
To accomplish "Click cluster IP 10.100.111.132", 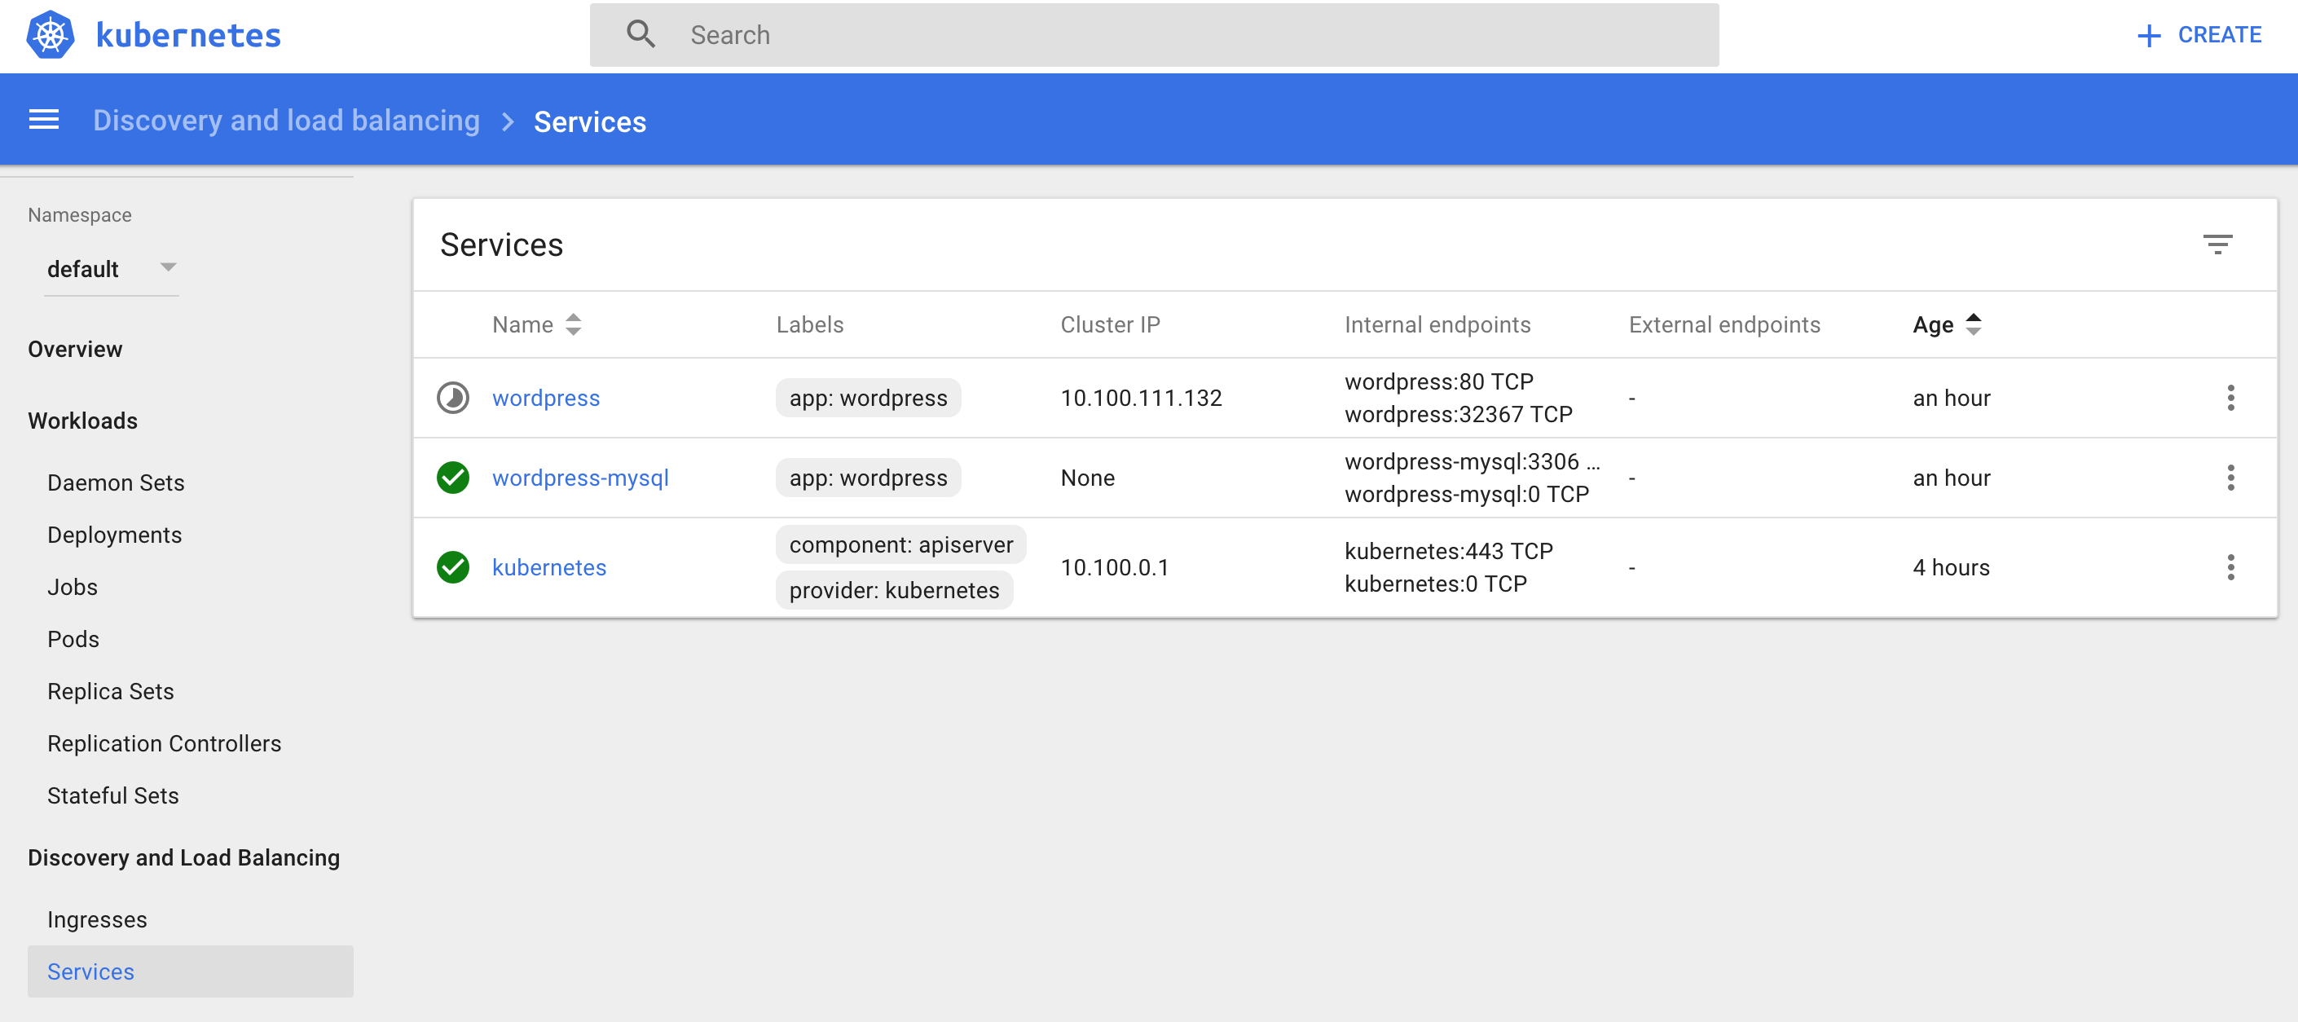I will (x=1141, y=398).
